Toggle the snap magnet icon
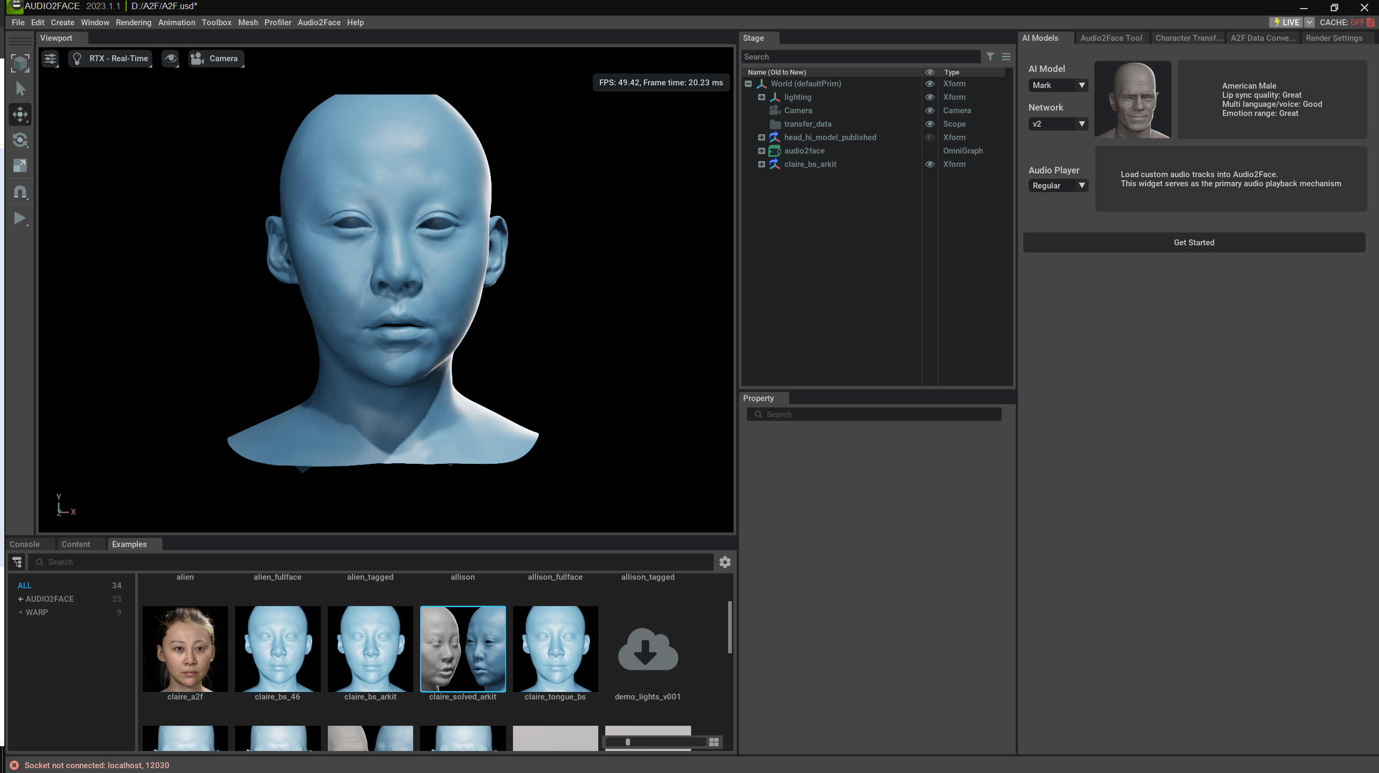 click(x=20, y=192)
